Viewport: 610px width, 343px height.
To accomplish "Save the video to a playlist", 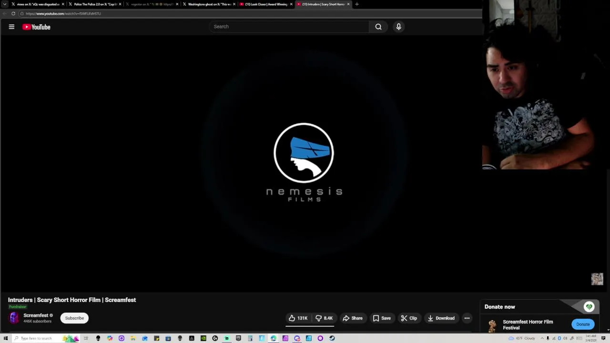I will tap(382, 318).
